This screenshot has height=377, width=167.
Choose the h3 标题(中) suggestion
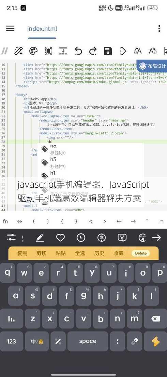[x=91, y=163]
